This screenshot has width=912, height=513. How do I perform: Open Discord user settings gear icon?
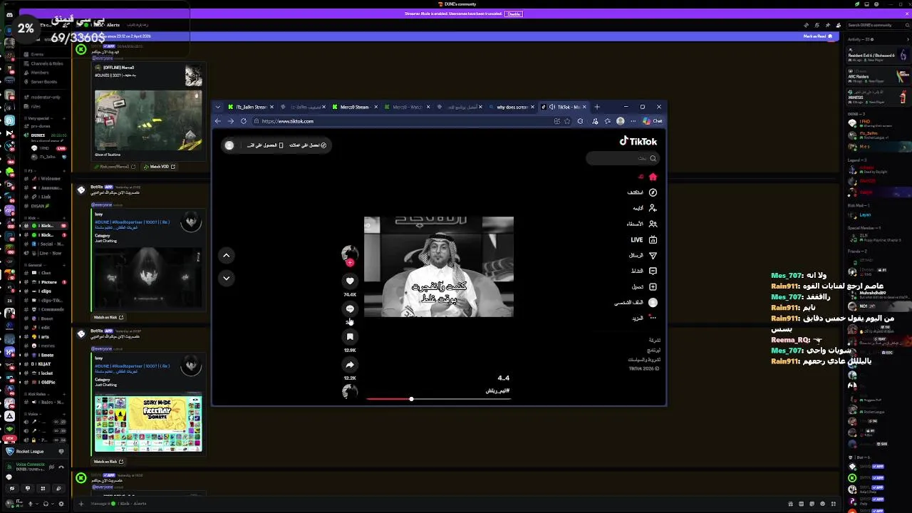61,504
